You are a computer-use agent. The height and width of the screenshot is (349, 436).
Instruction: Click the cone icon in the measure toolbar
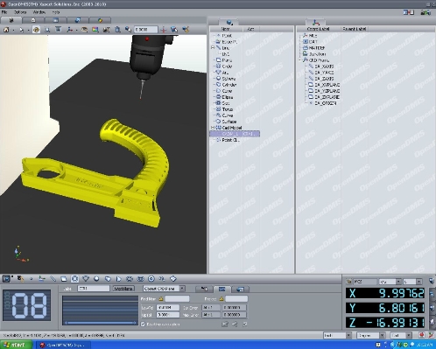(118, 279)
